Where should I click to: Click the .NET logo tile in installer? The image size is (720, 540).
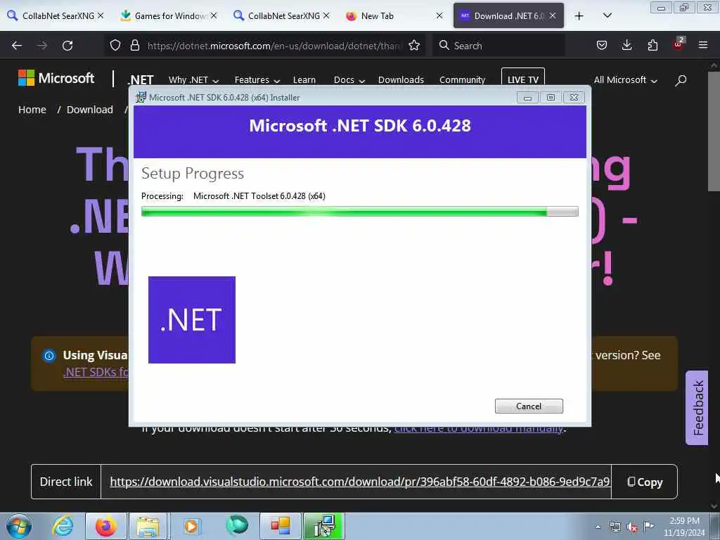click(x=192, y=320)
